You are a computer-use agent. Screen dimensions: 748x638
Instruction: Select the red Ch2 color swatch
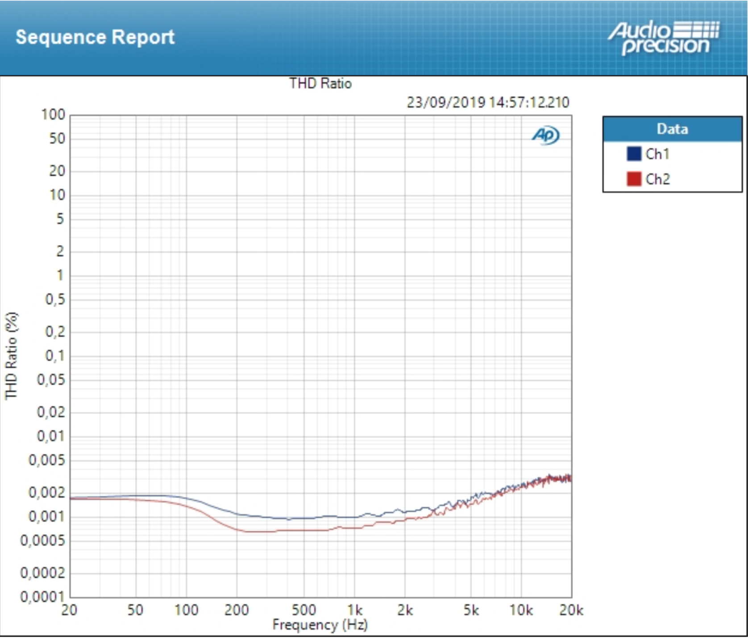[x=634, y=179]
